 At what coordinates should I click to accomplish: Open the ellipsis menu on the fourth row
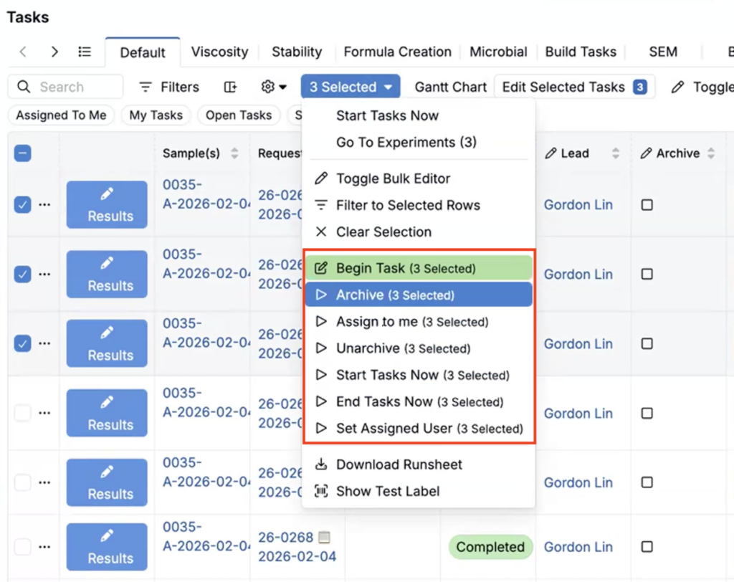click(x=45, y=413)
